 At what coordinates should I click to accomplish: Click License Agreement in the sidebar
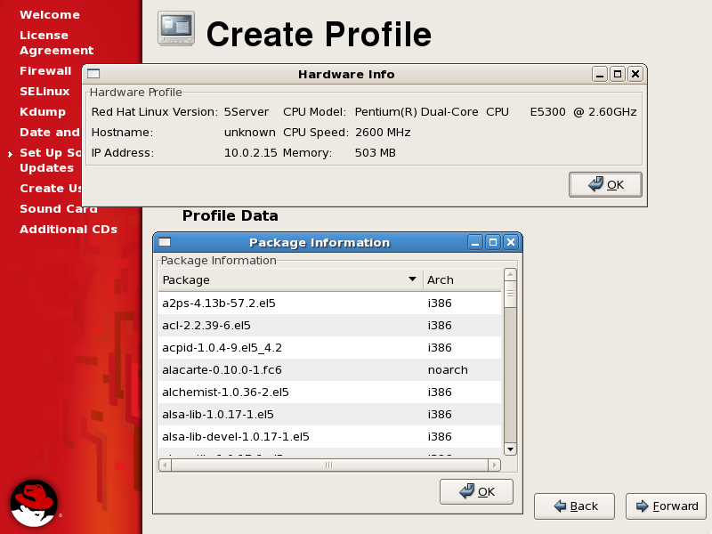(x=57, y=43)
